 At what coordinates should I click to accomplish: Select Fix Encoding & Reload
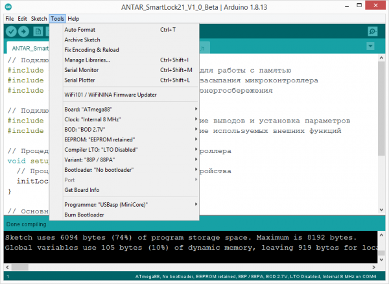click(124, 50)
